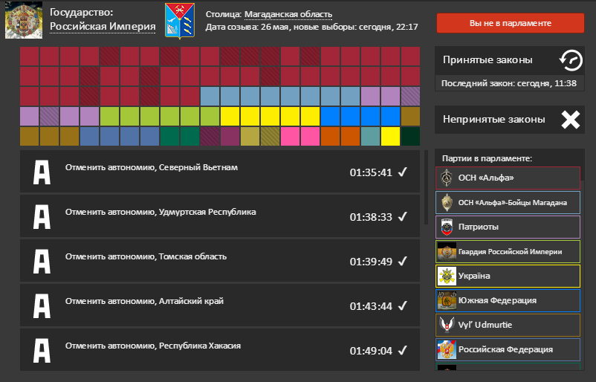
Task: Follow the Российская Империя state link
Action: tap(103, 27)
